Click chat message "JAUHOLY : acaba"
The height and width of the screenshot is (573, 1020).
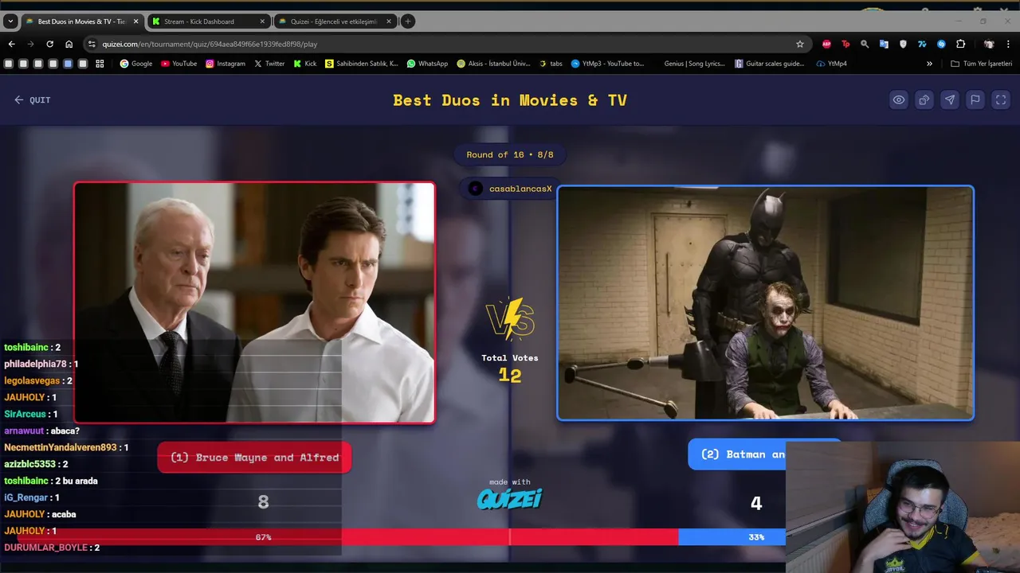coord(40,514)
